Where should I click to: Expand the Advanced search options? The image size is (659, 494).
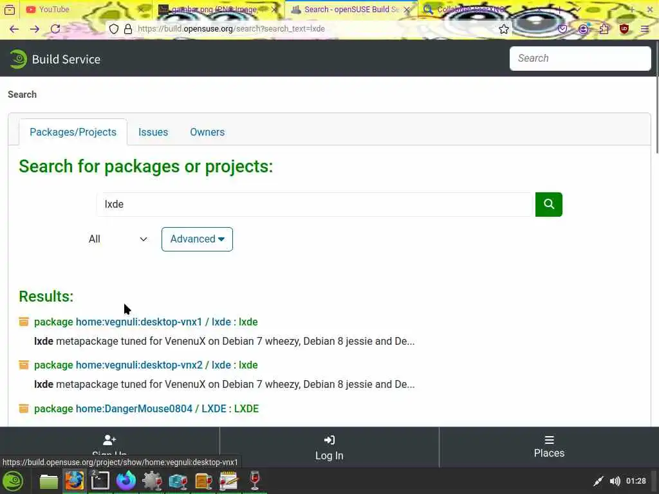197,239
